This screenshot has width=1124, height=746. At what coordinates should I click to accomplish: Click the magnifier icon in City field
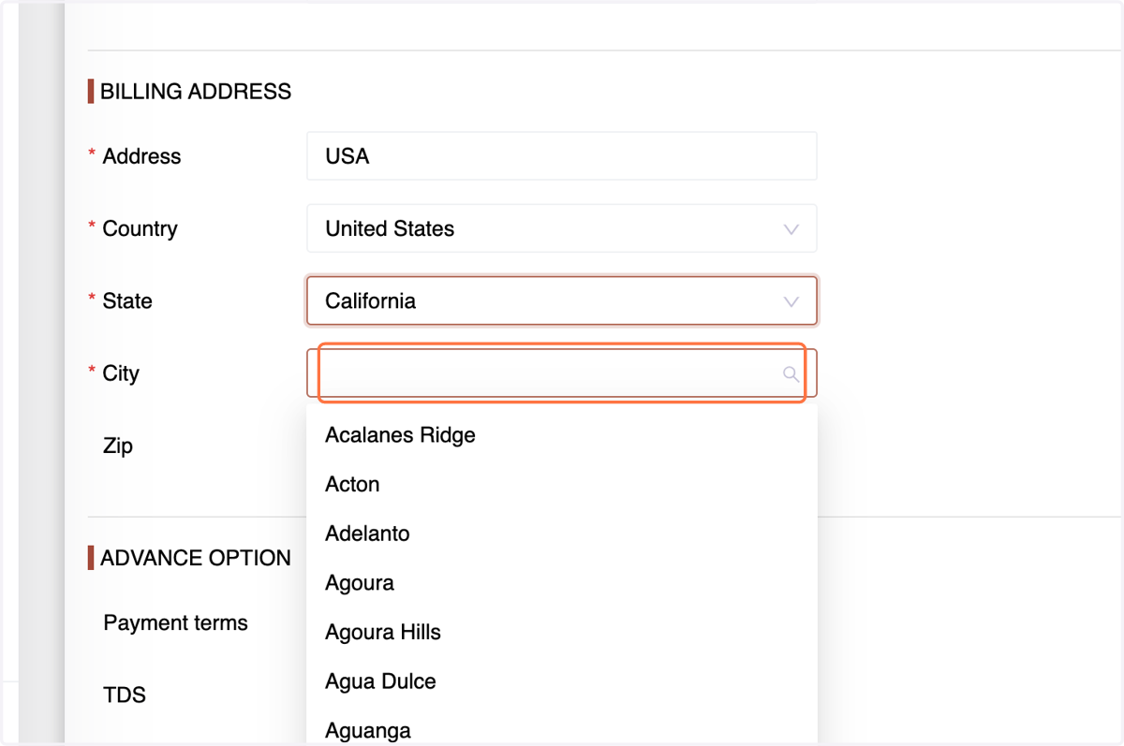click(x=791, y=374)
